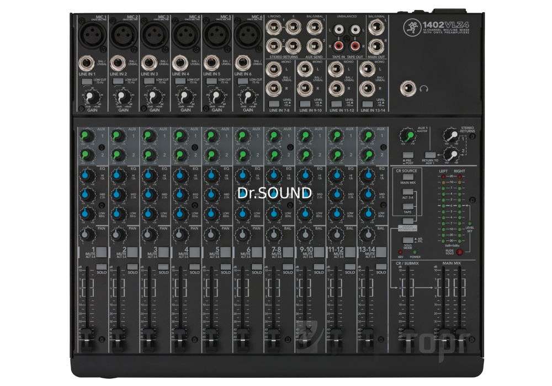Click the 13-14 channel Bal knob
The width and height of the screenshot is (552, 386).
pos(367,234)
